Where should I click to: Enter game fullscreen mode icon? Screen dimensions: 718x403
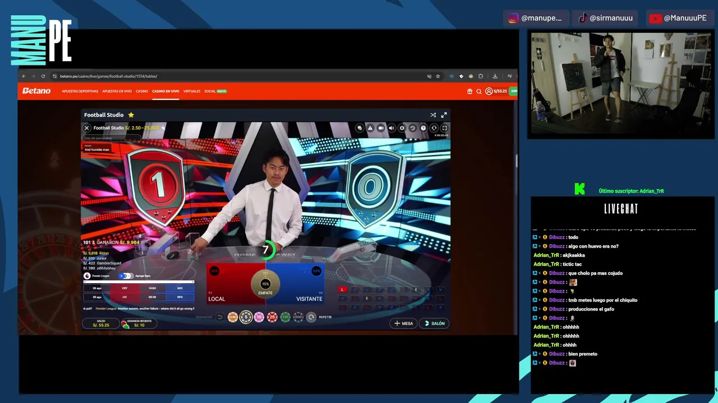(444, 128)
